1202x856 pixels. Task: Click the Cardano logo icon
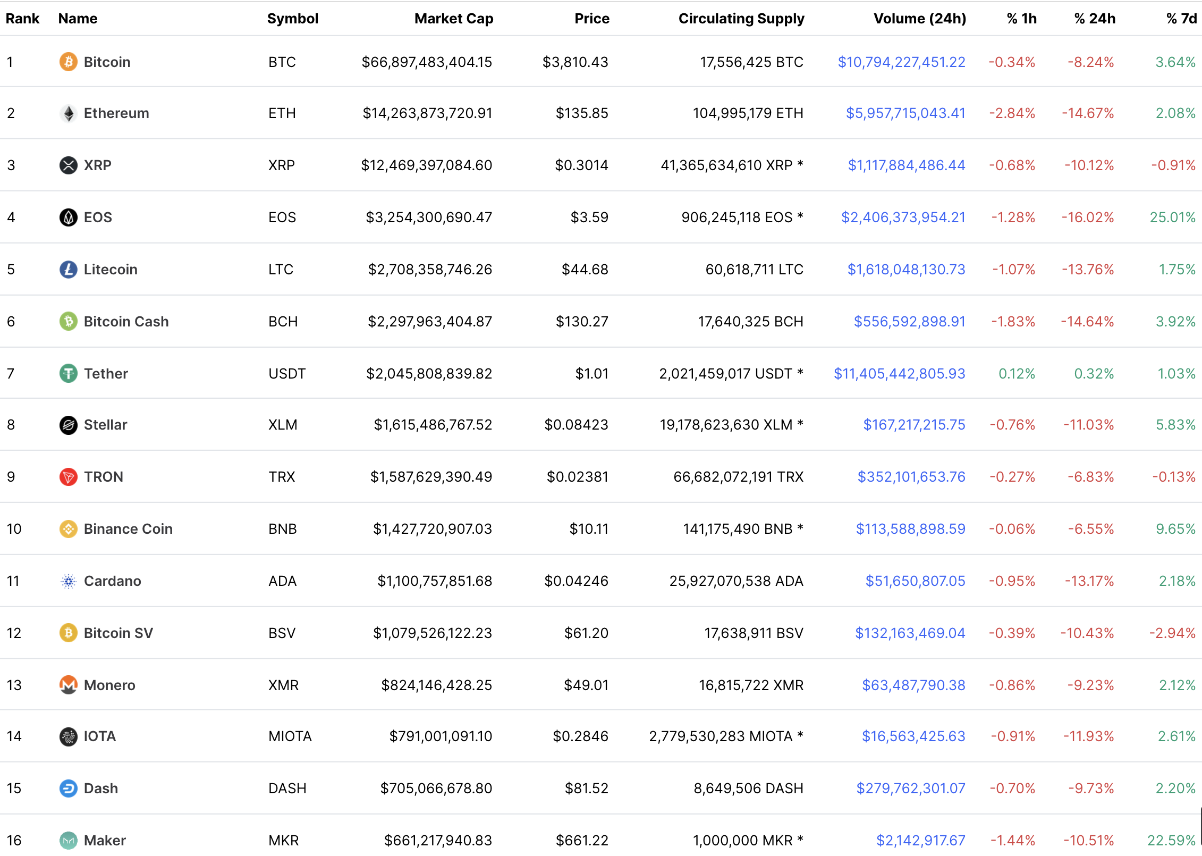coord(68,581)
